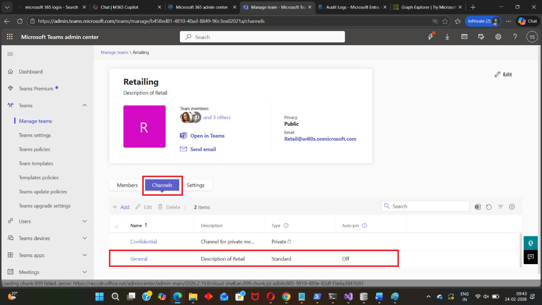Viewport: 542px width, 305px height.
Task: Switch to the Members tab
Action: [x=127, y=185]
